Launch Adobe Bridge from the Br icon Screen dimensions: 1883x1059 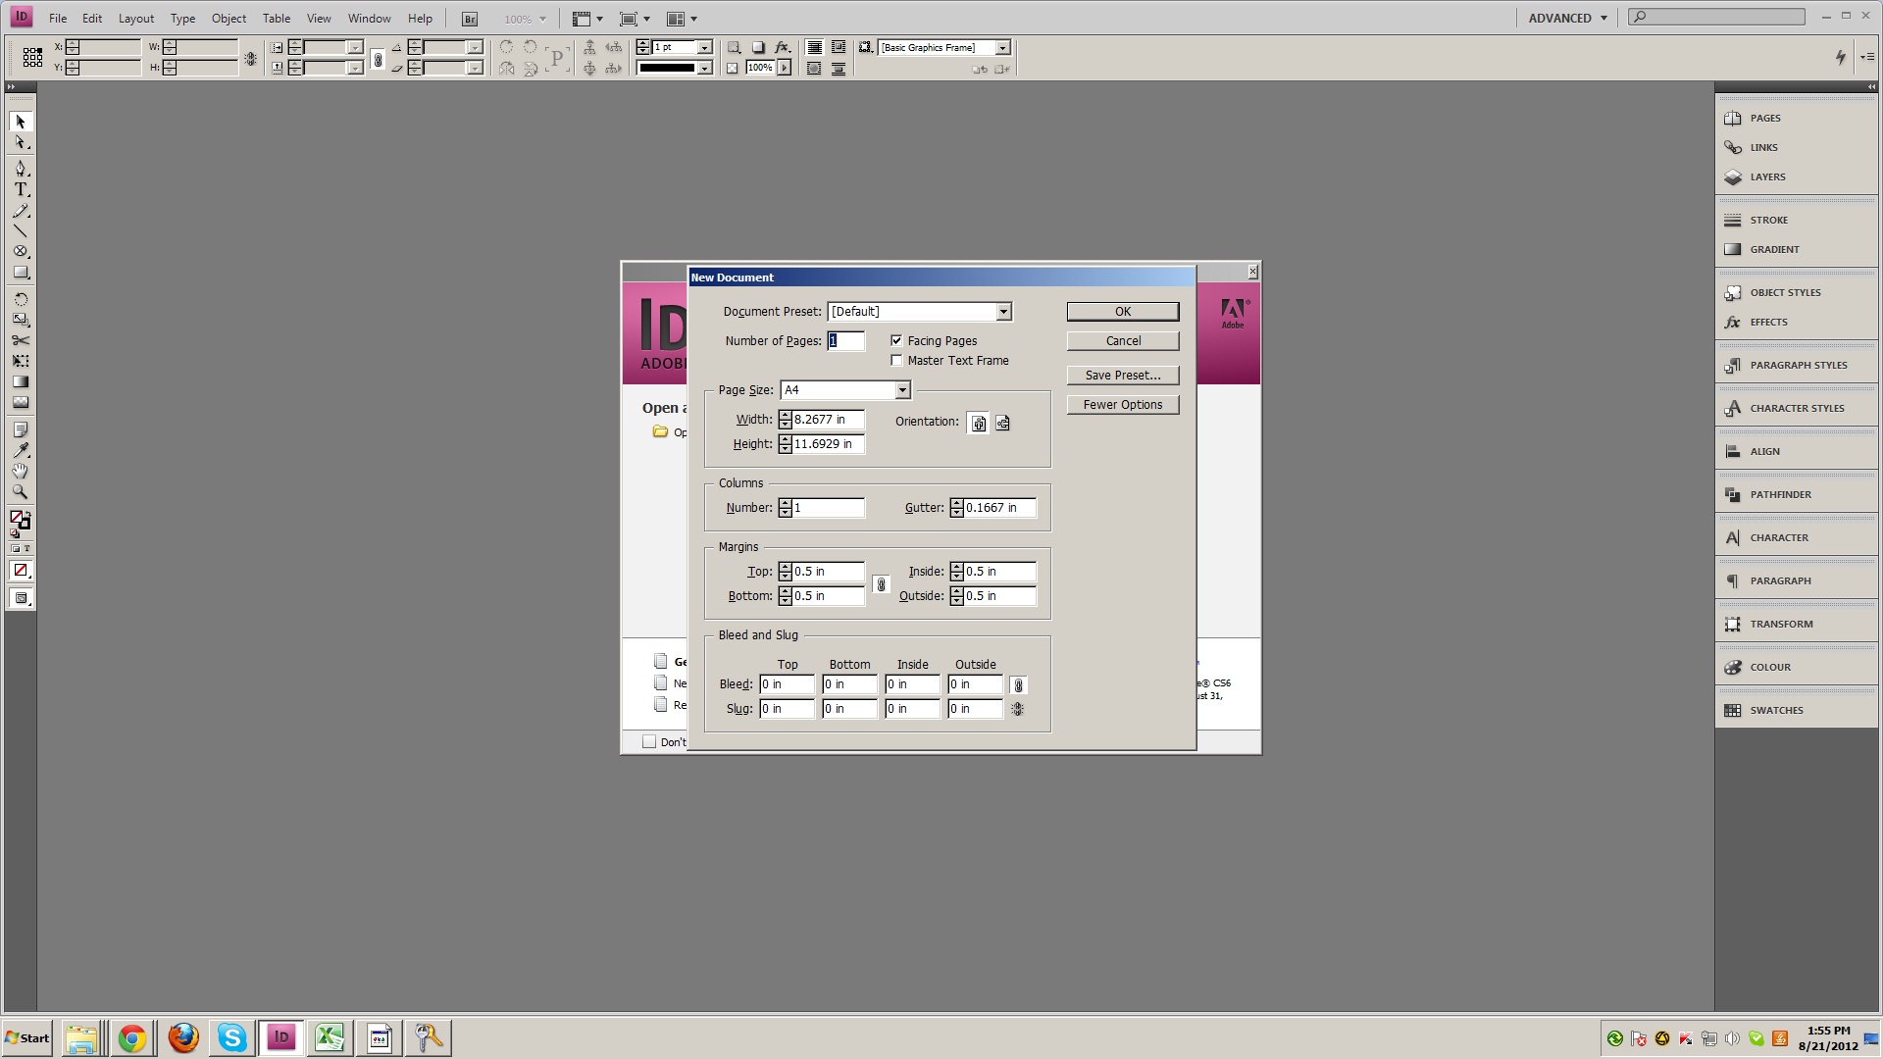coord(470,19)
